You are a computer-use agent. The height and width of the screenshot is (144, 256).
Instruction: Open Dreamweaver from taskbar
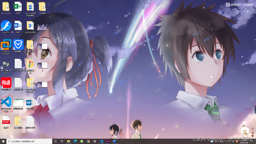coord(108,141)
